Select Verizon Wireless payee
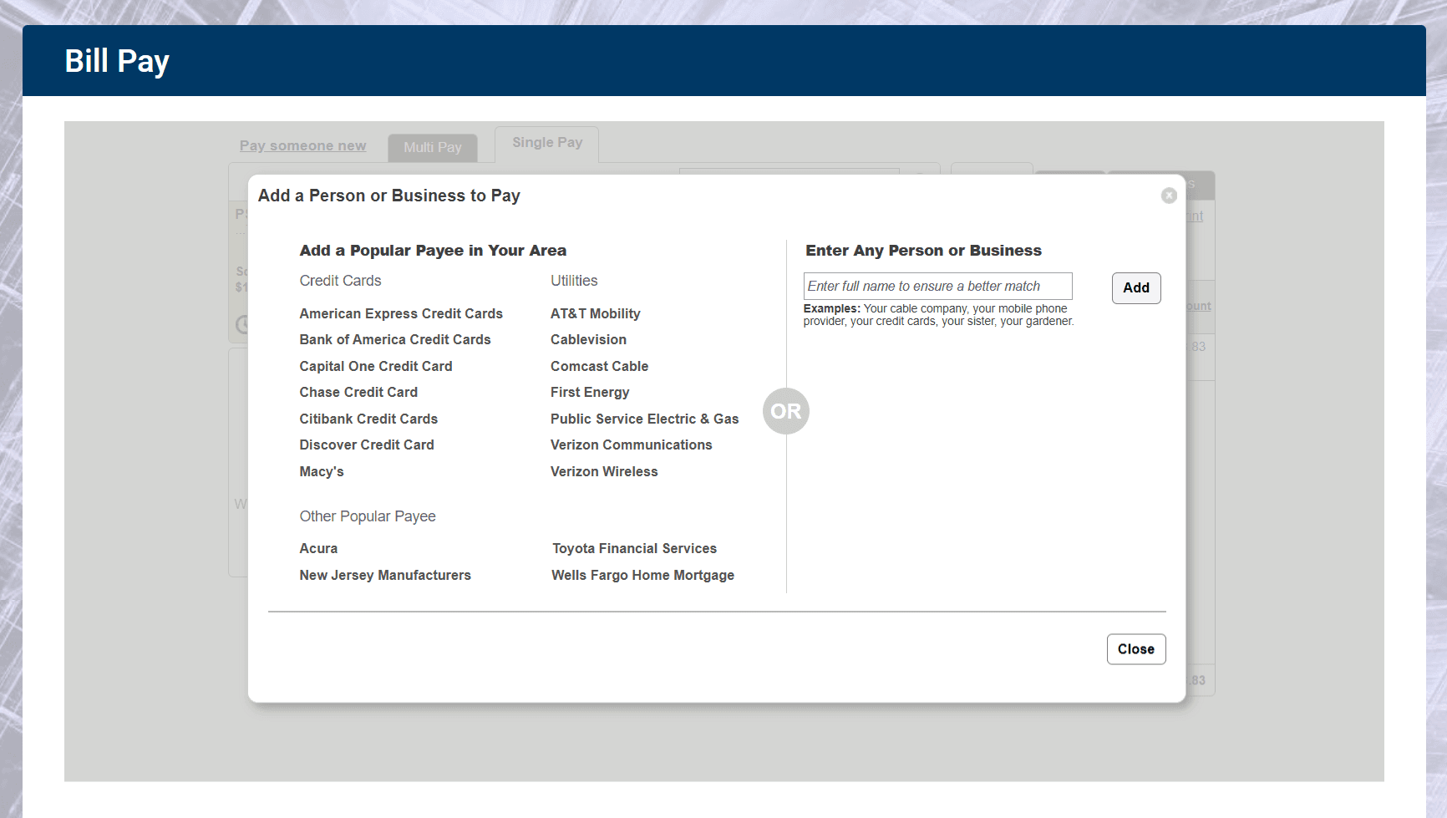The width and height of the screenshot is (1447, 818). 604,472
